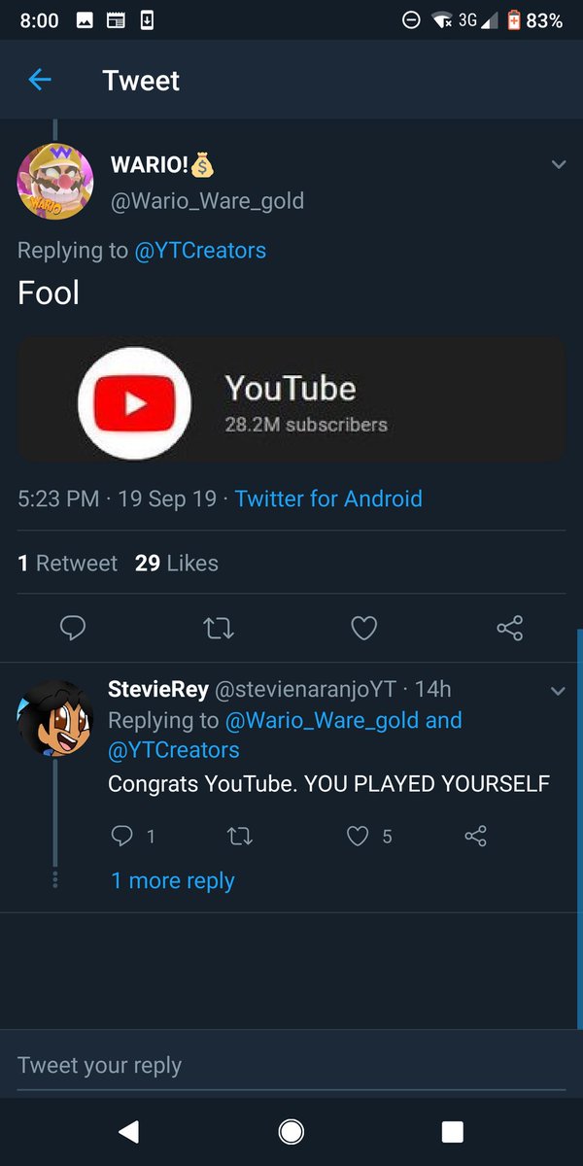Reply to WARIO's tweet using the speech-bubble icon

[73, 629]
